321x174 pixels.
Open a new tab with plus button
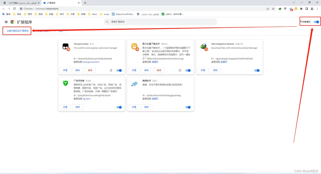tap(85, 3)
